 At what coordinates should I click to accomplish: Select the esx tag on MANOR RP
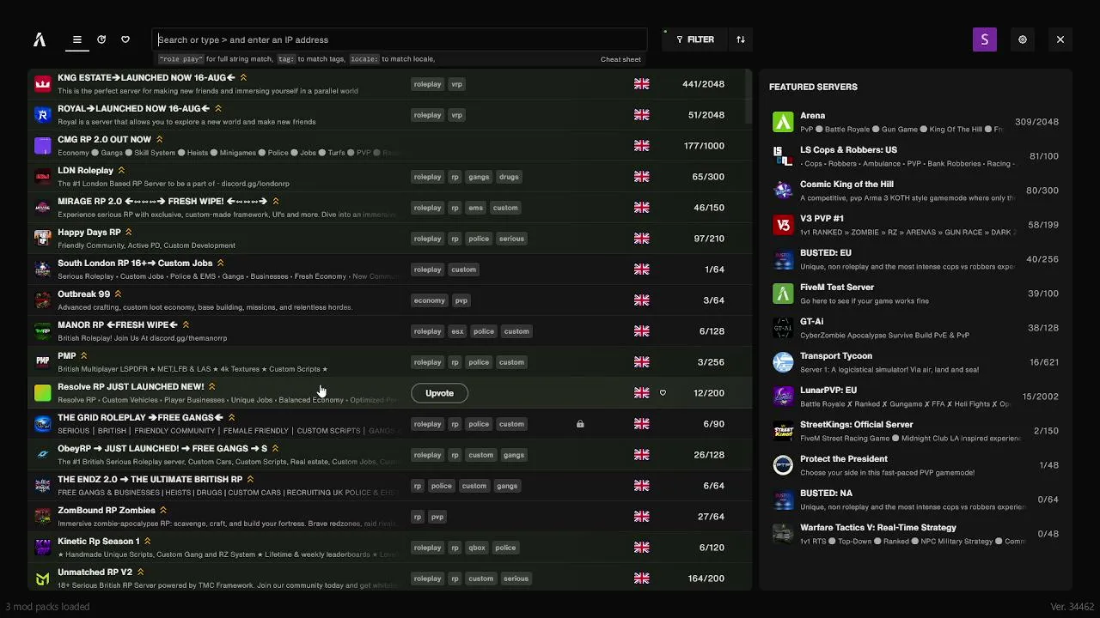[x=457, y=331]
